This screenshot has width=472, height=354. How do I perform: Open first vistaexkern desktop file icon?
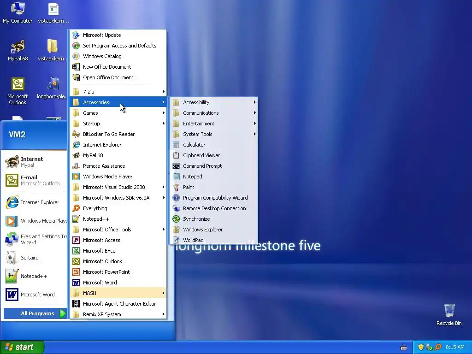point(53,12)
